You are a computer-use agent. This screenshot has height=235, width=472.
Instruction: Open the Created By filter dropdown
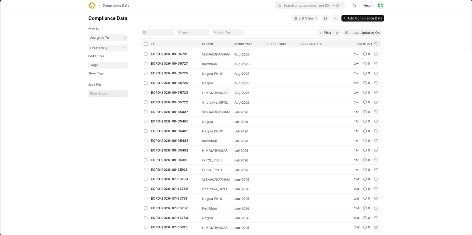click(x=108, y=48)
